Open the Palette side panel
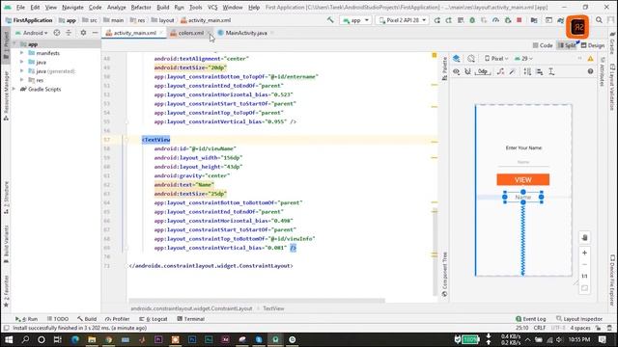This screenshot has height=347, width=618. 445,68
